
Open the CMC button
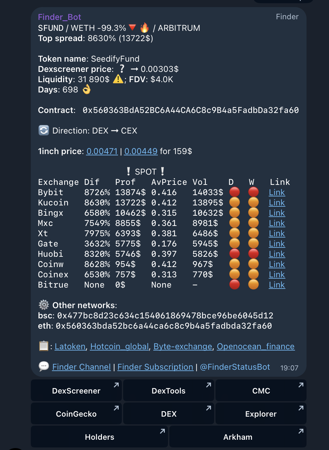click(x=261, y=391)
